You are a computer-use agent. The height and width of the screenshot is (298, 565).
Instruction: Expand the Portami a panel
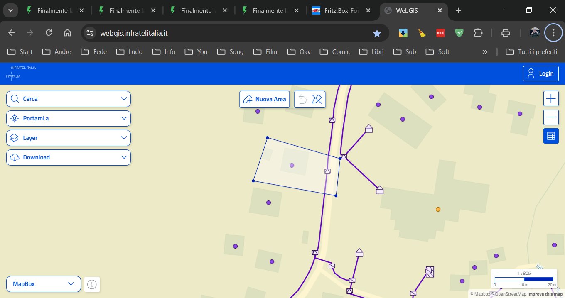69,118
